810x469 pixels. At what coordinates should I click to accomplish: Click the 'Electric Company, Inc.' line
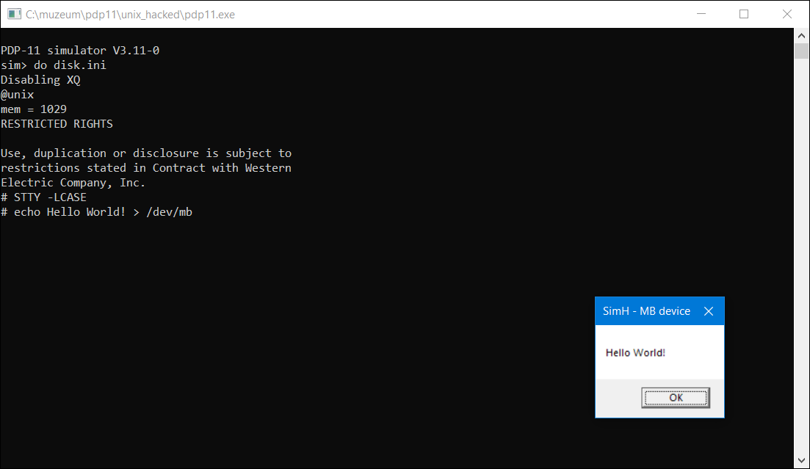pyautogui.click(x=73, y=183)
